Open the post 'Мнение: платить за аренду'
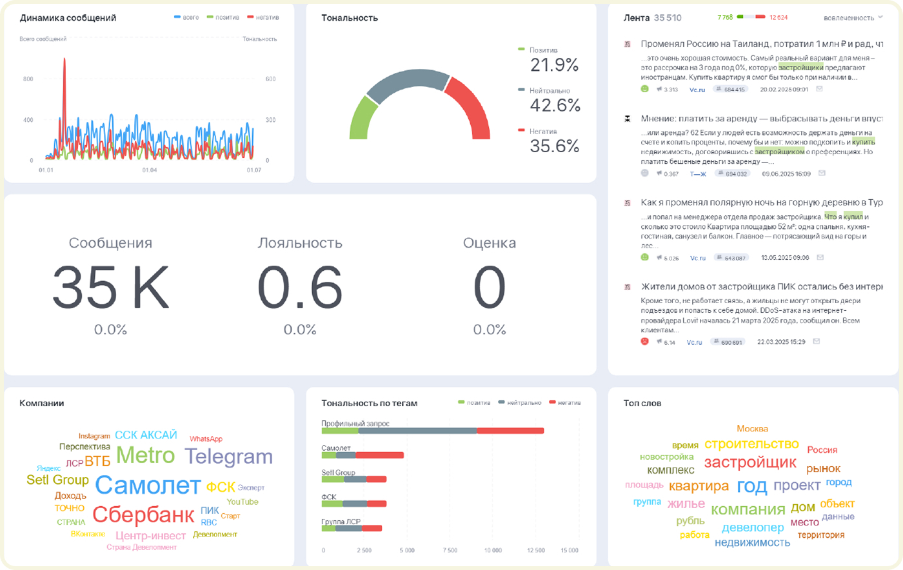 (x=762, y=119)
